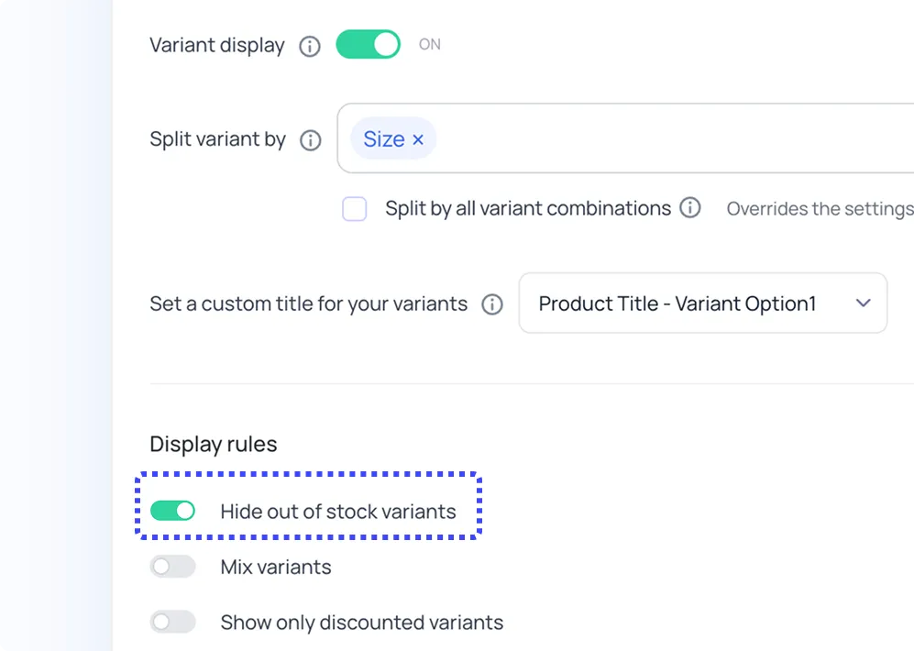Click the Overrides the settings hint text
Screen dimensions: 914x651
[x=819, y=209]
